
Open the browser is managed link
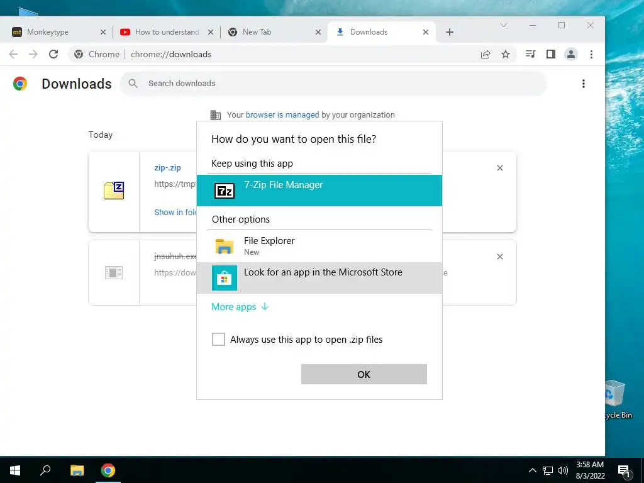pyautogui.click(x=282, y=115)
